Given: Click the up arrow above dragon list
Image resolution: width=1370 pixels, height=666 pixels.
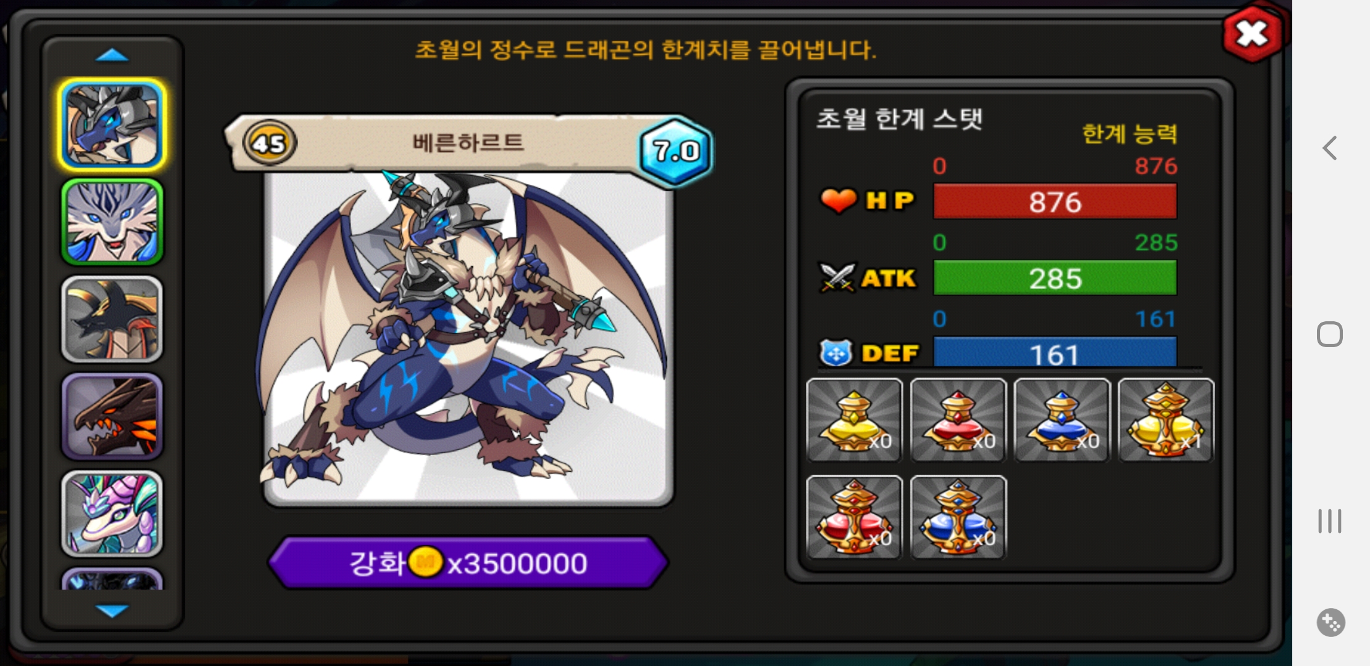Looking at the screenshot, I should click(x=112, y=56).
